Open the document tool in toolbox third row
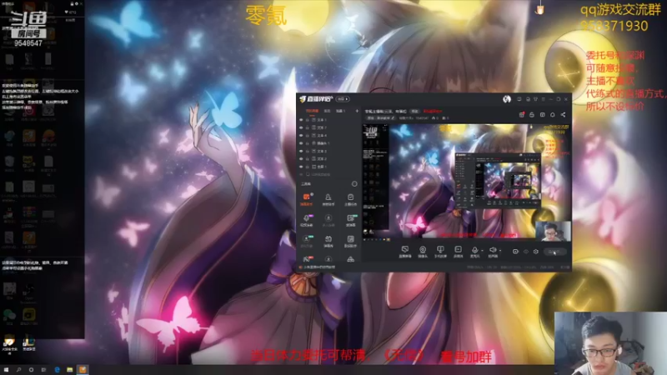 (350, 241)
